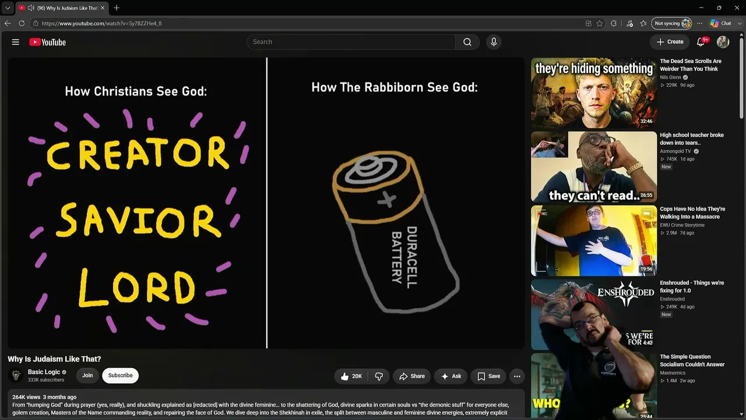Image resolution: width=746 pixels, height=420 pixels.
Task: Like the video with thumbs up
Action: click(351, 376)
